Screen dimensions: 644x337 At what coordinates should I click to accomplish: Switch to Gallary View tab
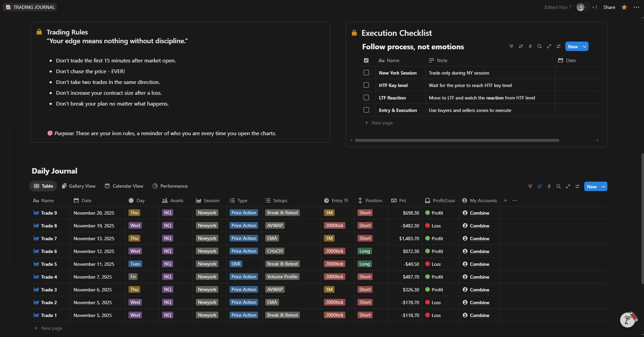[x=79, y=186]
